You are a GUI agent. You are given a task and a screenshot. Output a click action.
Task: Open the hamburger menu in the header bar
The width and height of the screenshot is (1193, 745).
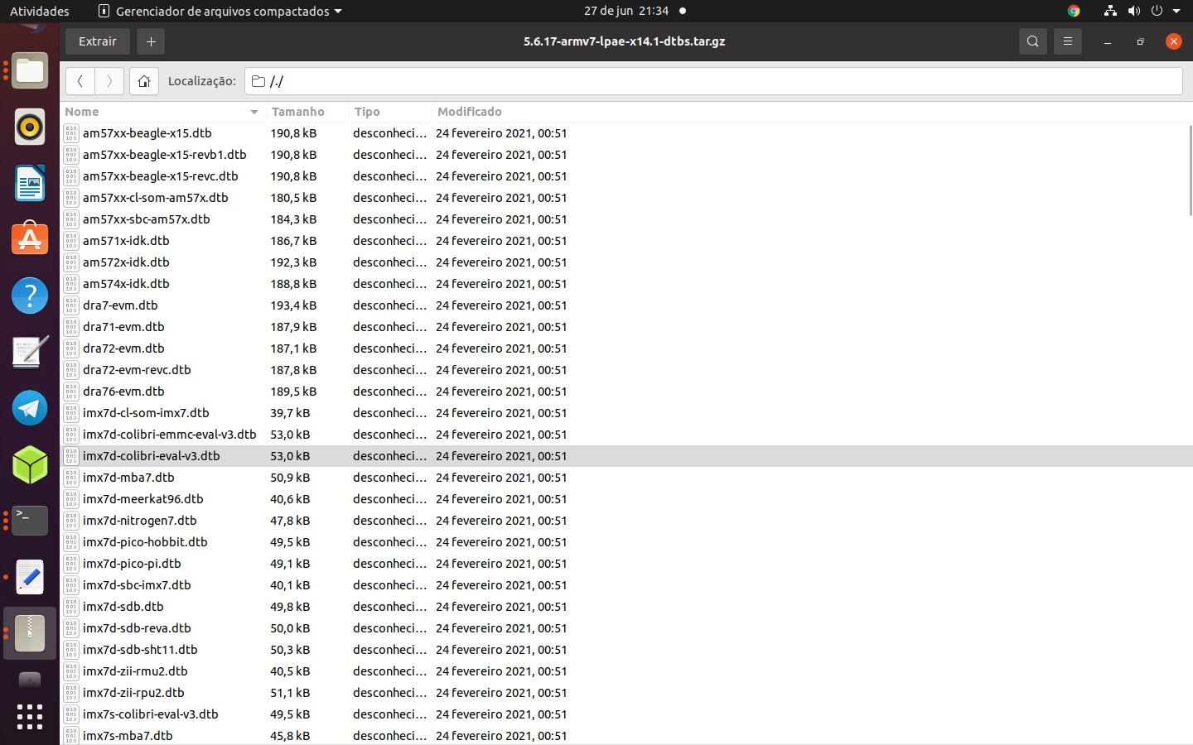[1067, 41]
